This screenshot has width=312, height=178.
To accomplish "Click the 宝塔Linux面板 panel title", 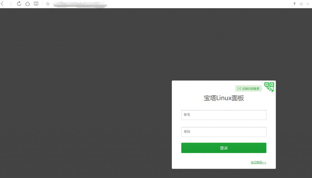I will click(x=224, y=98).
